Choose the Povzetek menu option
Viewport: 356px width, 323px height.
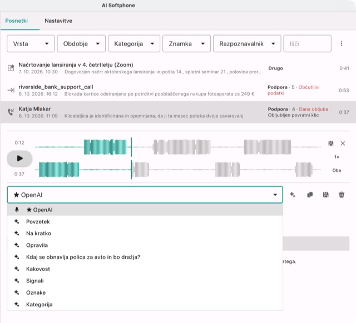pyautogui.click(x=145, y=221)
